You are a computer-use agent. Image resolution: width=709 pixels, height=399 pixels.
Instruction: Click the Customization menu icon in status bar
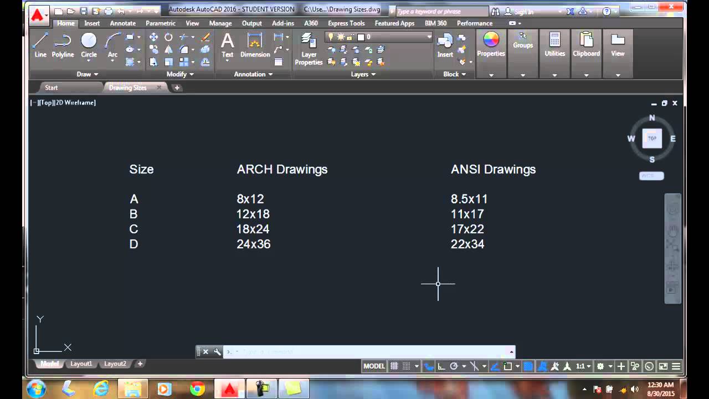(x=676, y=366)
